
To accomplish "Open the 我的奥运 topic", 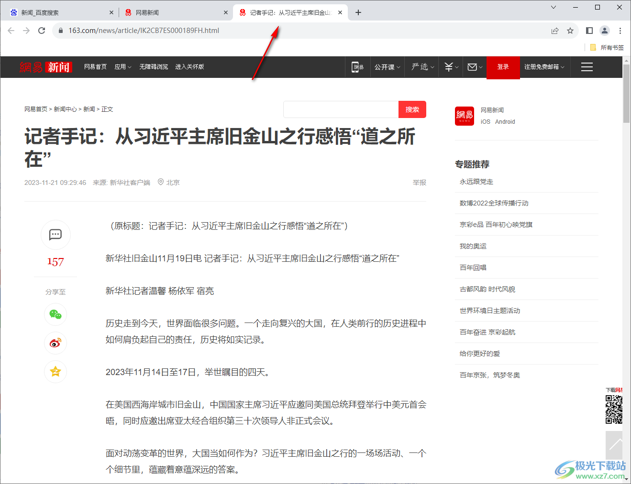I will [x=473, y=246].
